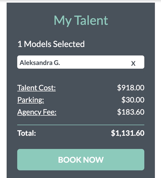Click the word Fee in Agency Fee
The height and width of the screenshot is (178, 161).
(x=50, y=112)
